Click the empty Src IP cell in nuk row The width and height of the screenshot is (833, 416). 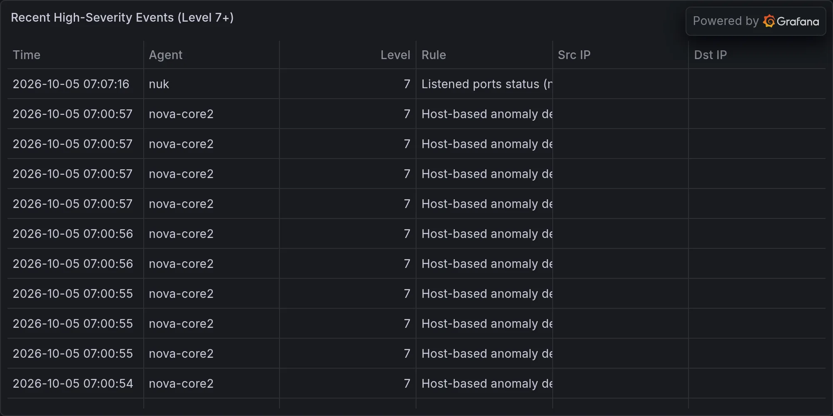tap(621, 84)
